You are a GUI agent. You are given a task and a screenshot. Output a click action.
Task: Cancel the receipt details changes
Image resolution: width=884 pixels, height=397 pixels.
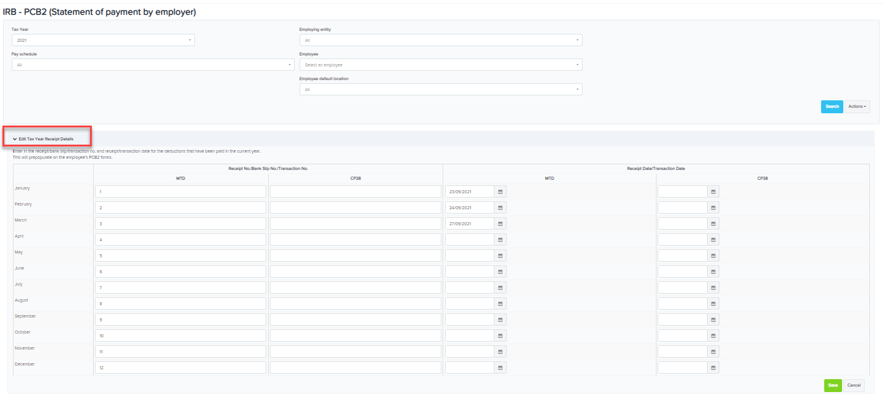pos(854,385)
